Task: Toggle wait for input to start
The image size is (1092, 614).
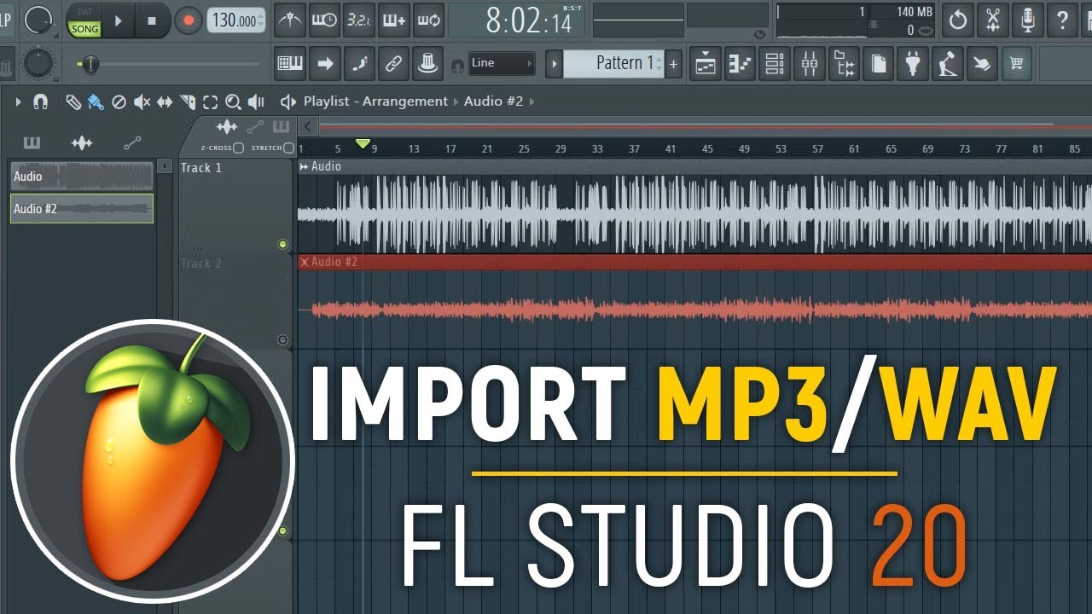Action: (324, 20)
